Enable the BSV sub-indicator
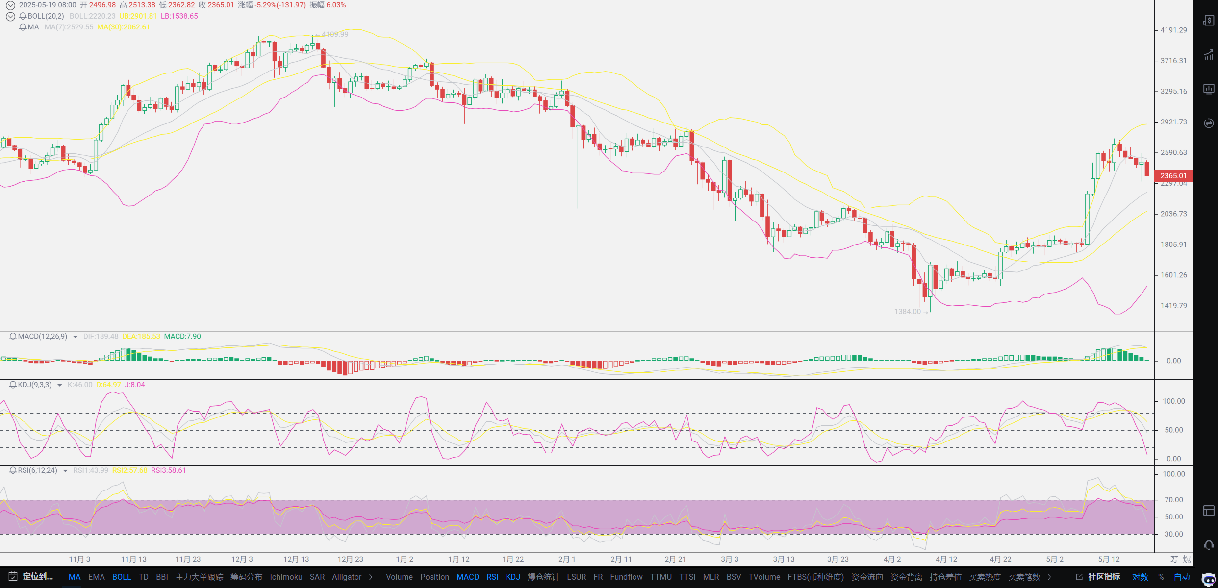This screenshot has width=1218, height=588. click(734, 577)
